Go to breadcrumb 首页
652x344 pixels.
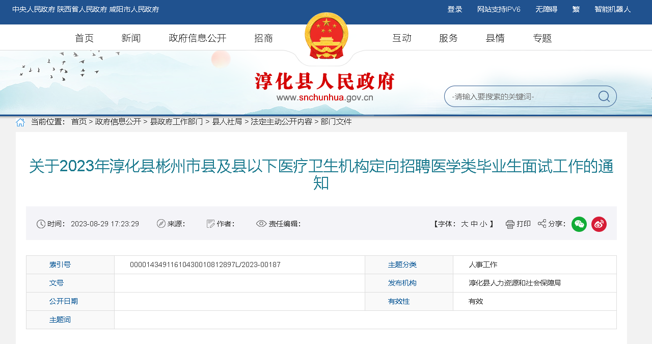tap(79, 122)
